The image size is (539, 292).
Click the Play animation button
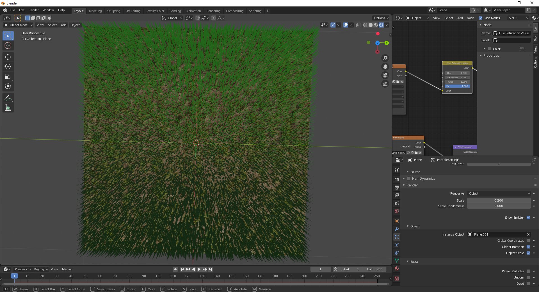click(199, 269)
